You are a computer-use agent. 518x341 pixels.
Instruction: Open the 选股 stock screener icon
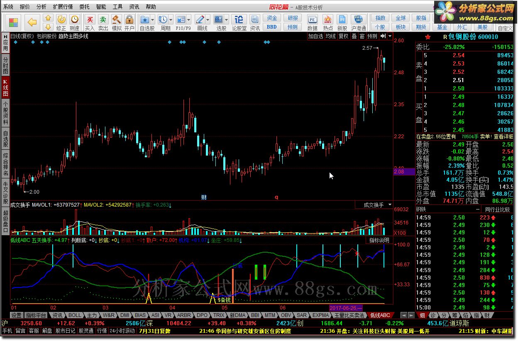pyautogui.click(x=219, y=19)
